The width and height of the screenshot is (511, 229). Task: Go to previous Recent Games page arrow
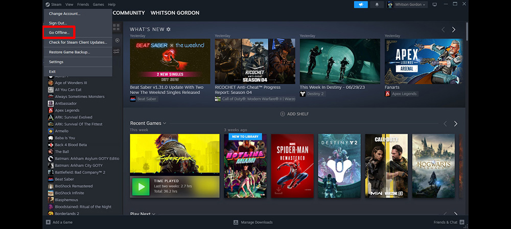pos(445,124)
